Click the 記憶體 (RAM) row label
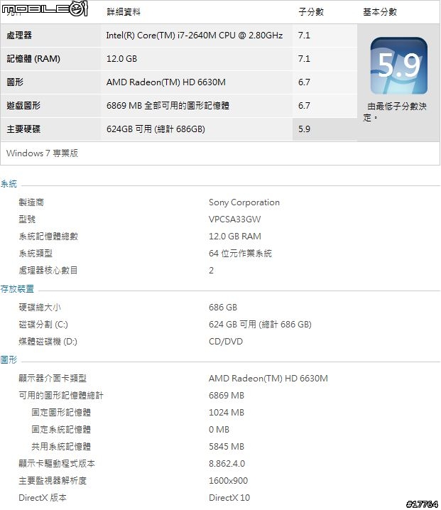This screenshot has height=510, width=441. tap(33, 58)
